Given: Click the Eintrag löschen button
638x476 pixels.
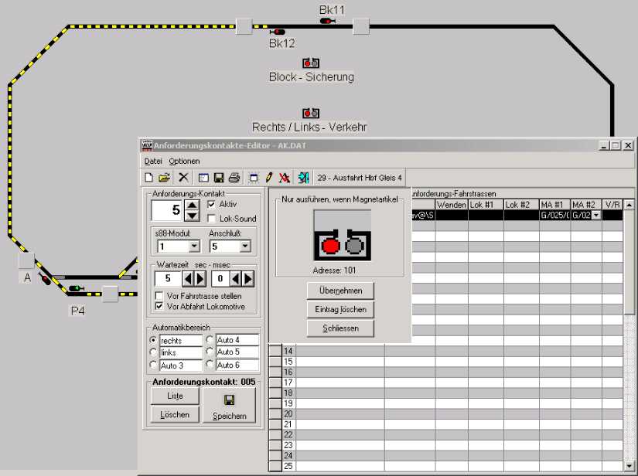Looking at the screenshot, I should [x=340, y=309].
